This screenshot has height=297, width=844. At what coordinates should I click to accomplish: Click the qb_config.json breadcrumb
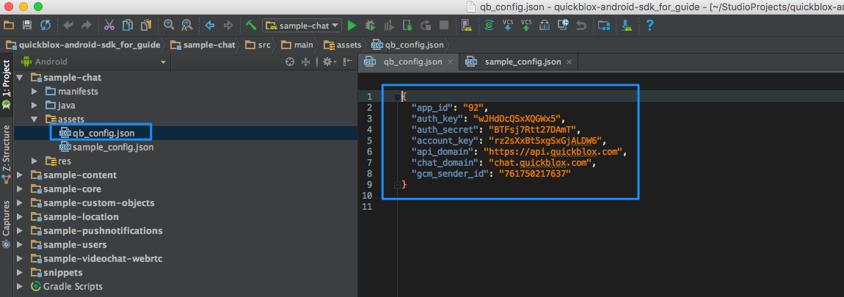click(x=407, y=45)
